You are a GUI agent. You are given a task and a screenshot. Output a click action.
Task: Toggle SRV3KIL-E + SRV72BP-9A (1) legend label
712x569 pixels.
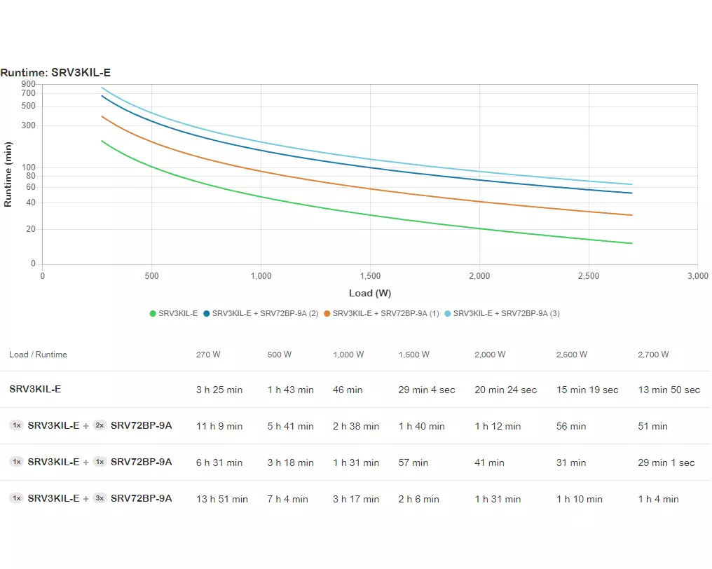click(x=385, y=313)
